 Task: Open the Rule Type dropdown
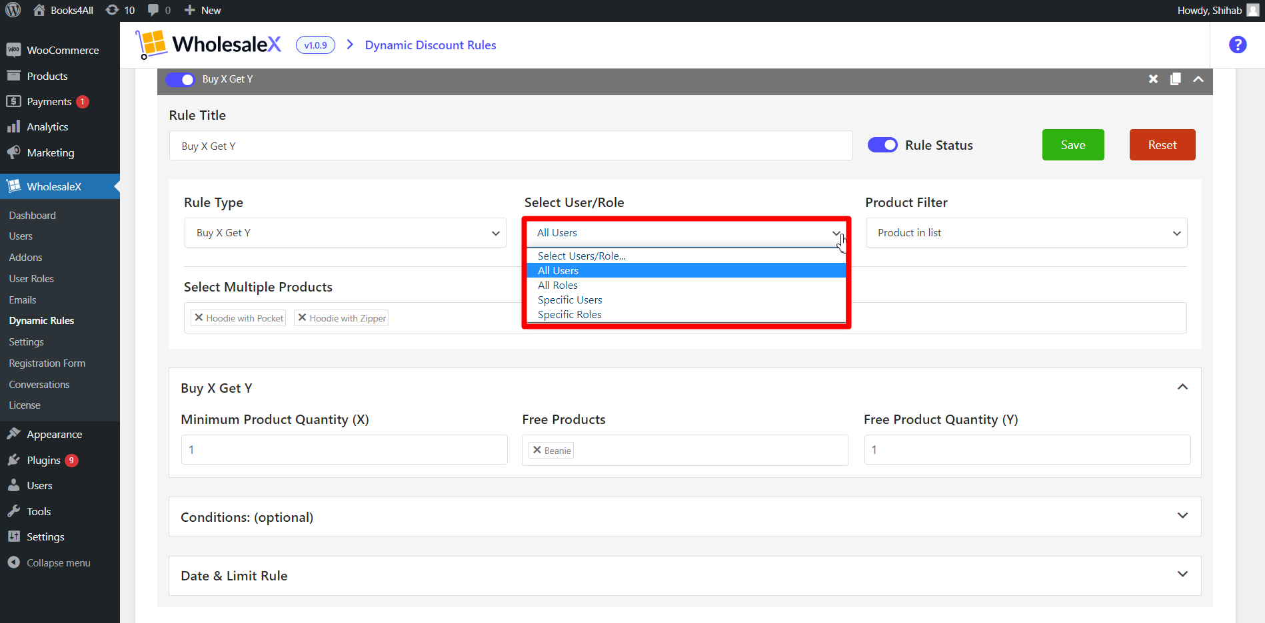tap(345, 233)
